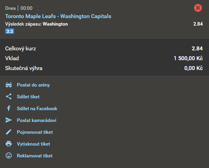209x168 pixels.
Task: Choose Pojmenovat tiket
Action: (x=35, y=132)
